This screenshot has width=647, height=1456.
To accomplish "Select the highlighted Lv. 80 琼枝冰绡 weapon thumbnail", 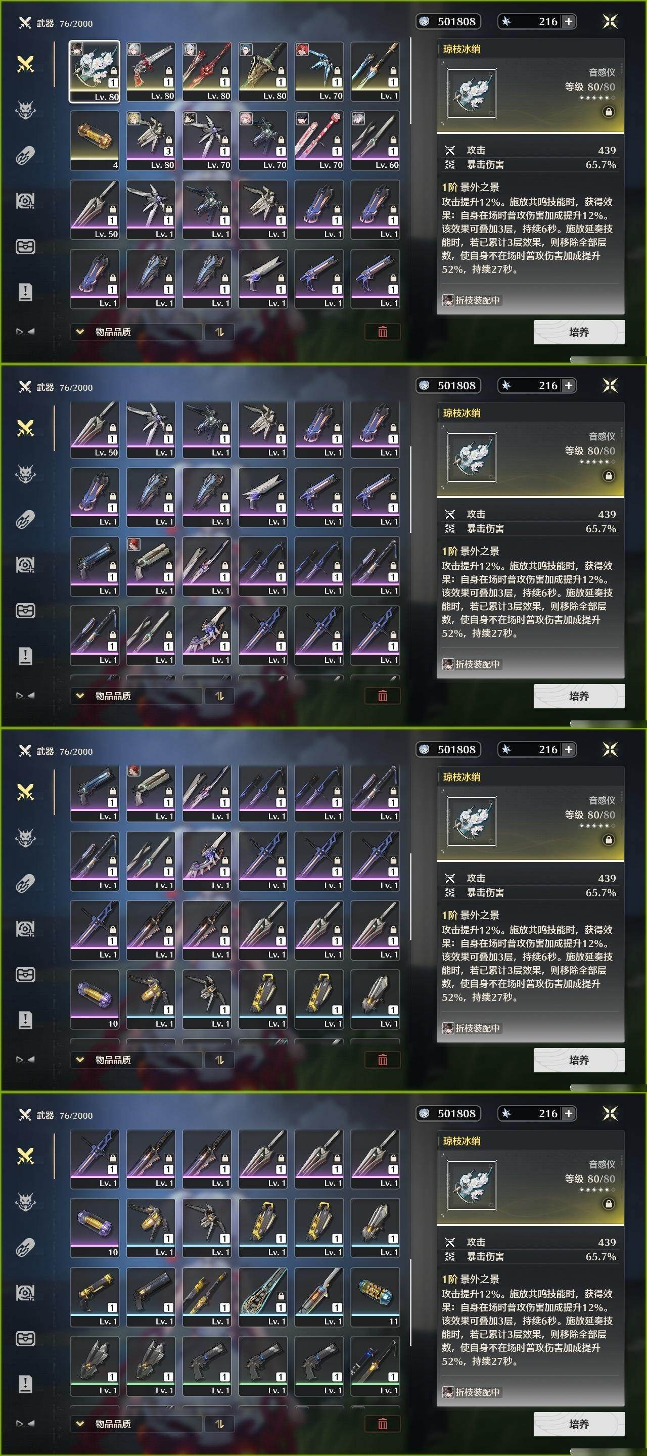I will tap(95, 71).
